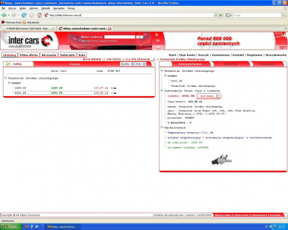Select product row 6489.88
Screen dimensions: 288x230
click(62, 88)
